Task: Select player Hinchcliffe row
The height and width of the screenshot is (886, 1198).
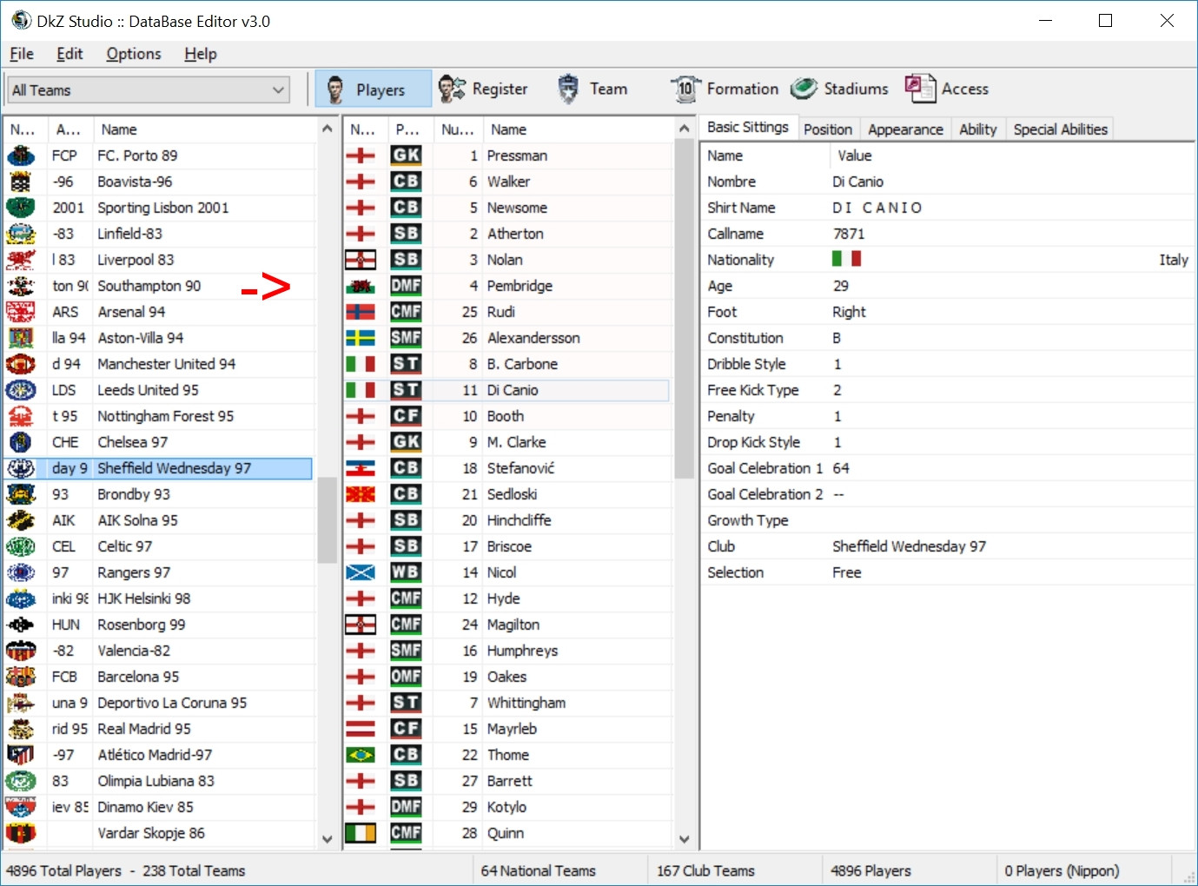Action: pos(507,520)
